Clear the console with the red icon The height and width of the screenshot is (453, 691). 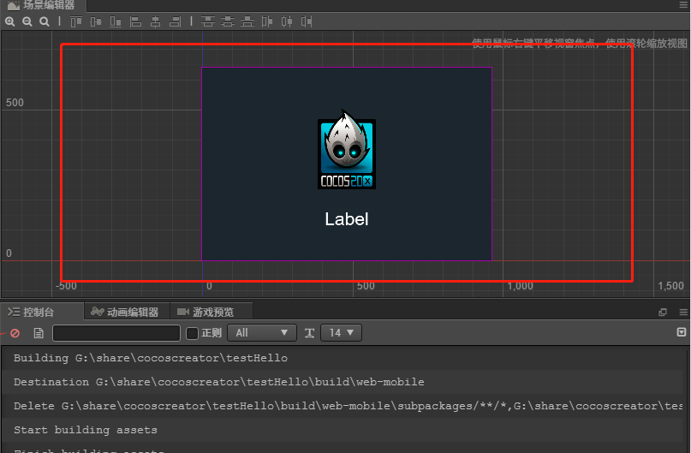15,333
